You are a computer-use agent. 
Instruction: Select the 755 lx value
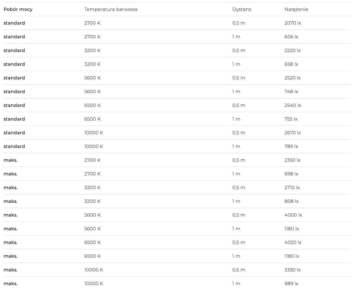click(291, 119)
